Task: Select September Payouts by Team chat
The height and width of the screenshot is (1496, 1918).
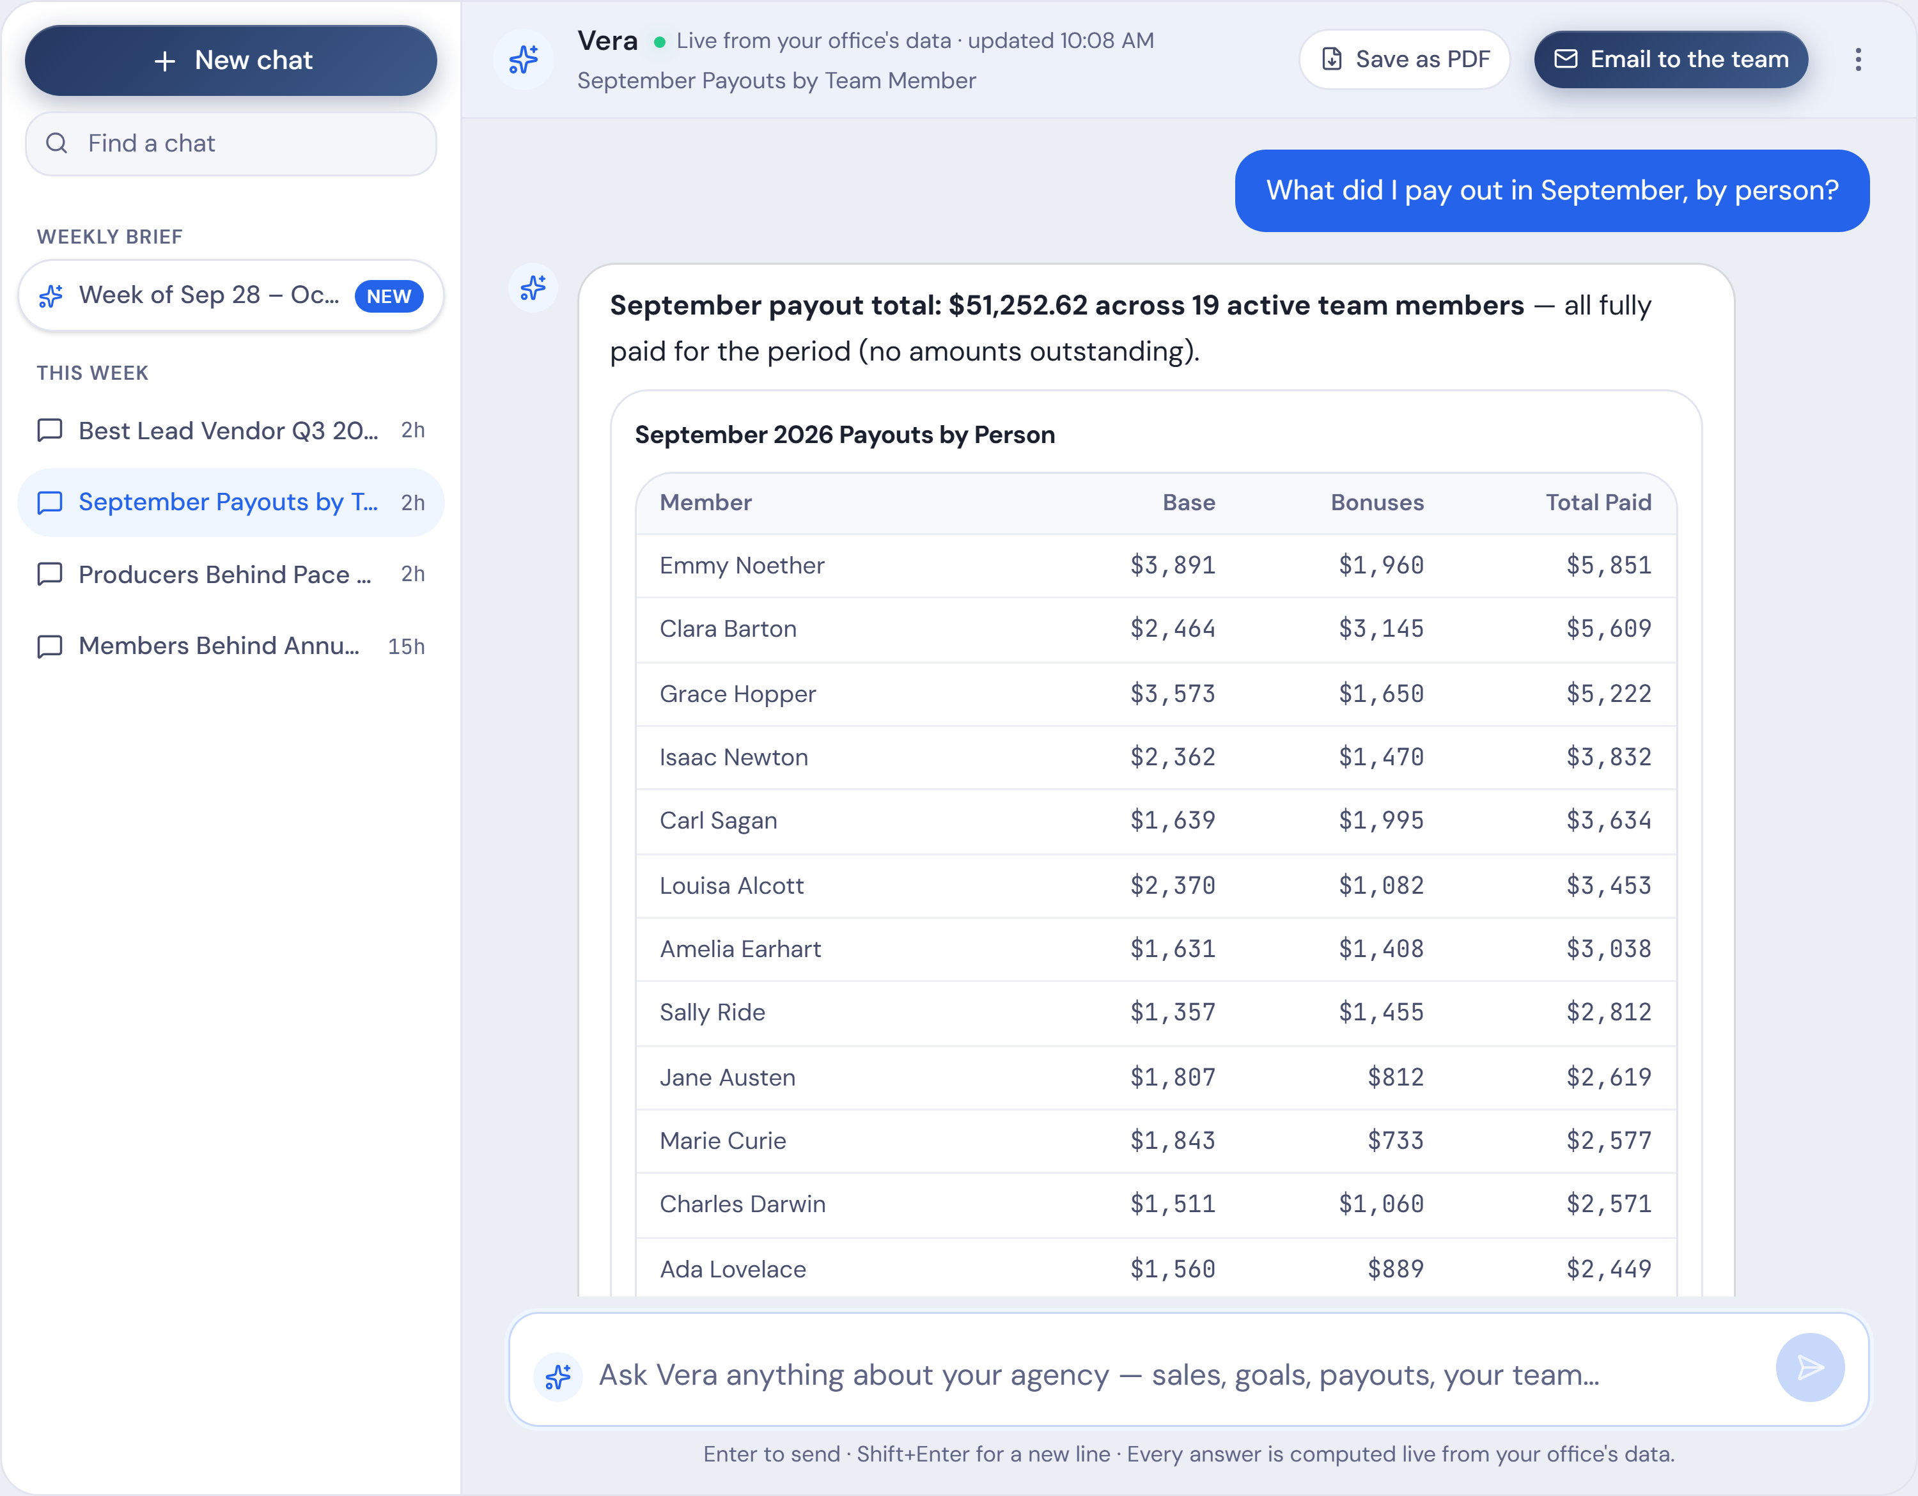Action: pyautogui.click(x=231, y=502)
